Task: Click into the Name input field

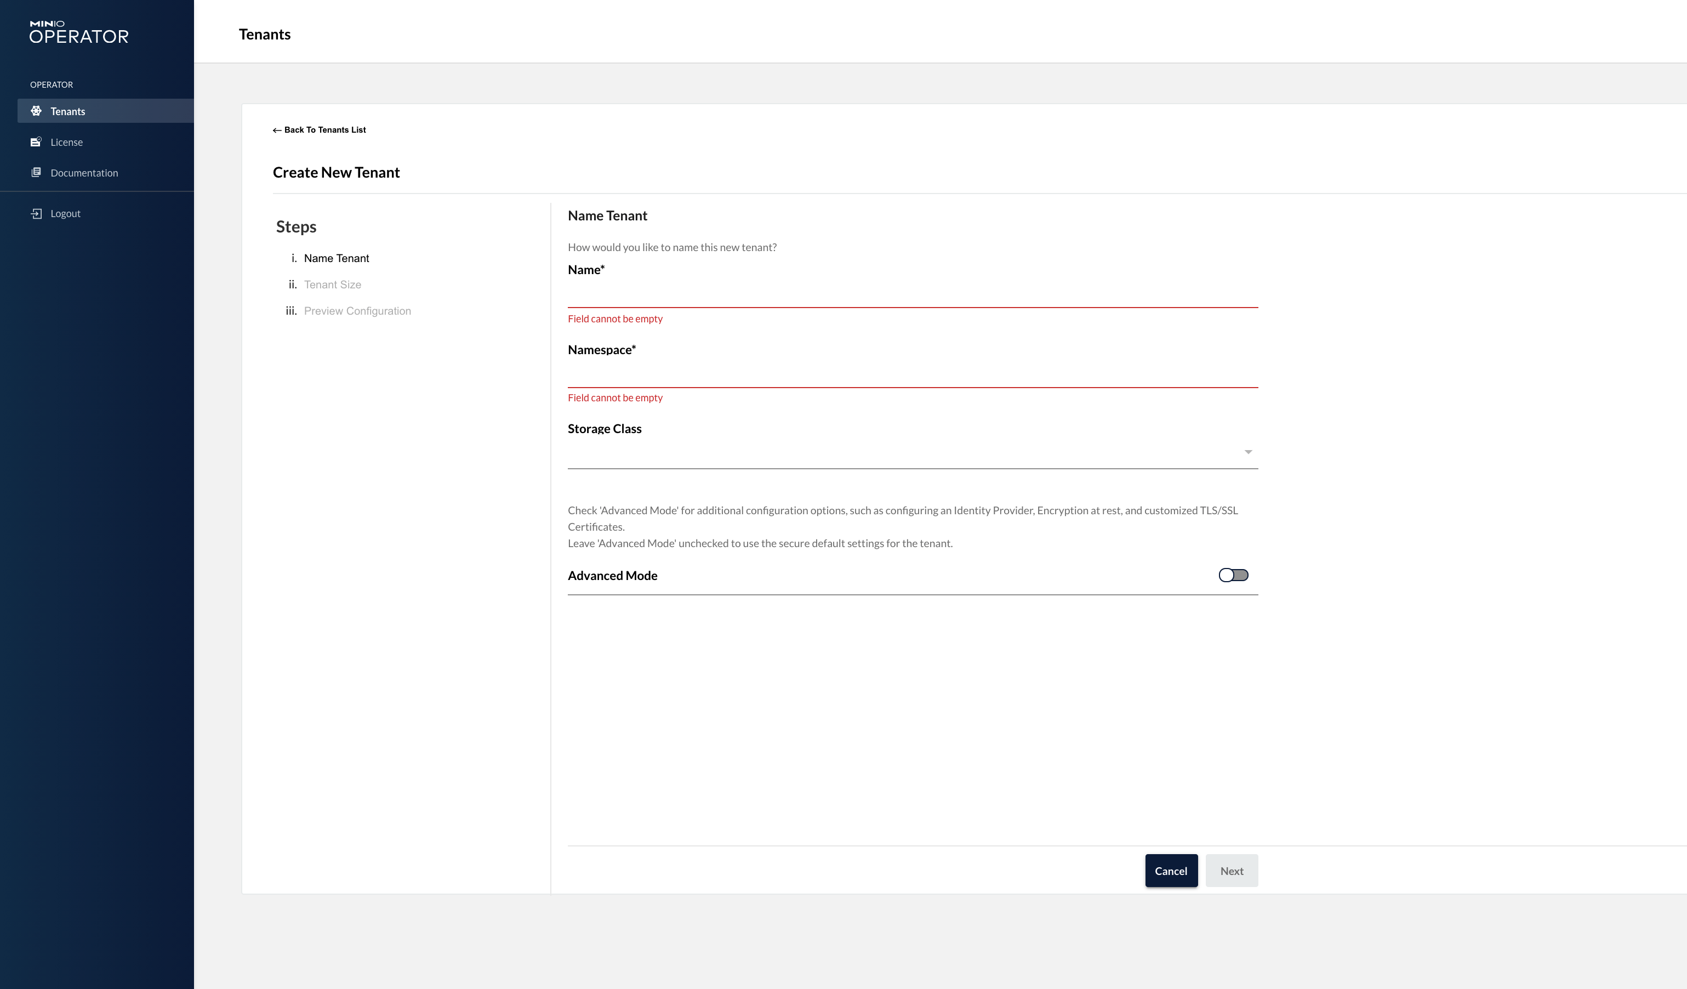Action: point(912,294)
